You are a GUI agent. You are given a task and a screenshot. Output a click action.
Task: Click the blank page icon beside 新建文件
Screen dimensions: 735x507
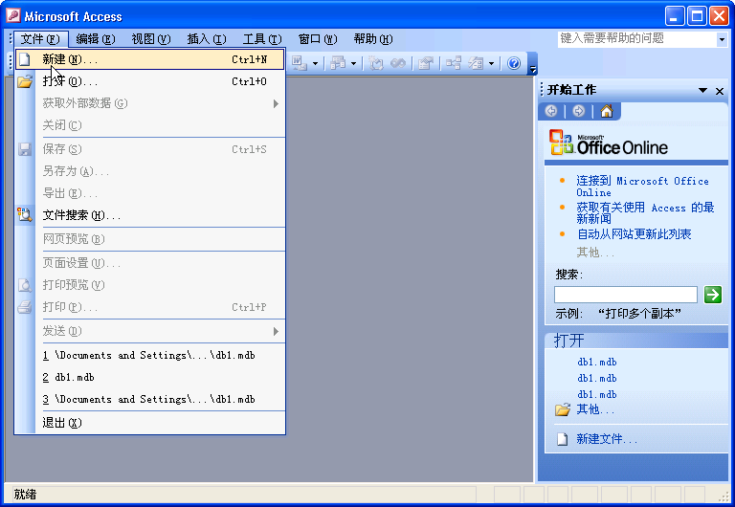coord(562,439)
